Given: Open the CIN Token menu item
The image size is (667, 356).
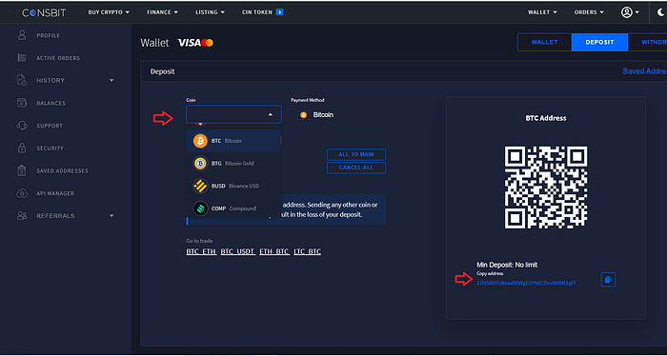Looking at the screenshot, I should pyautogui.click(x=262, y=12).
